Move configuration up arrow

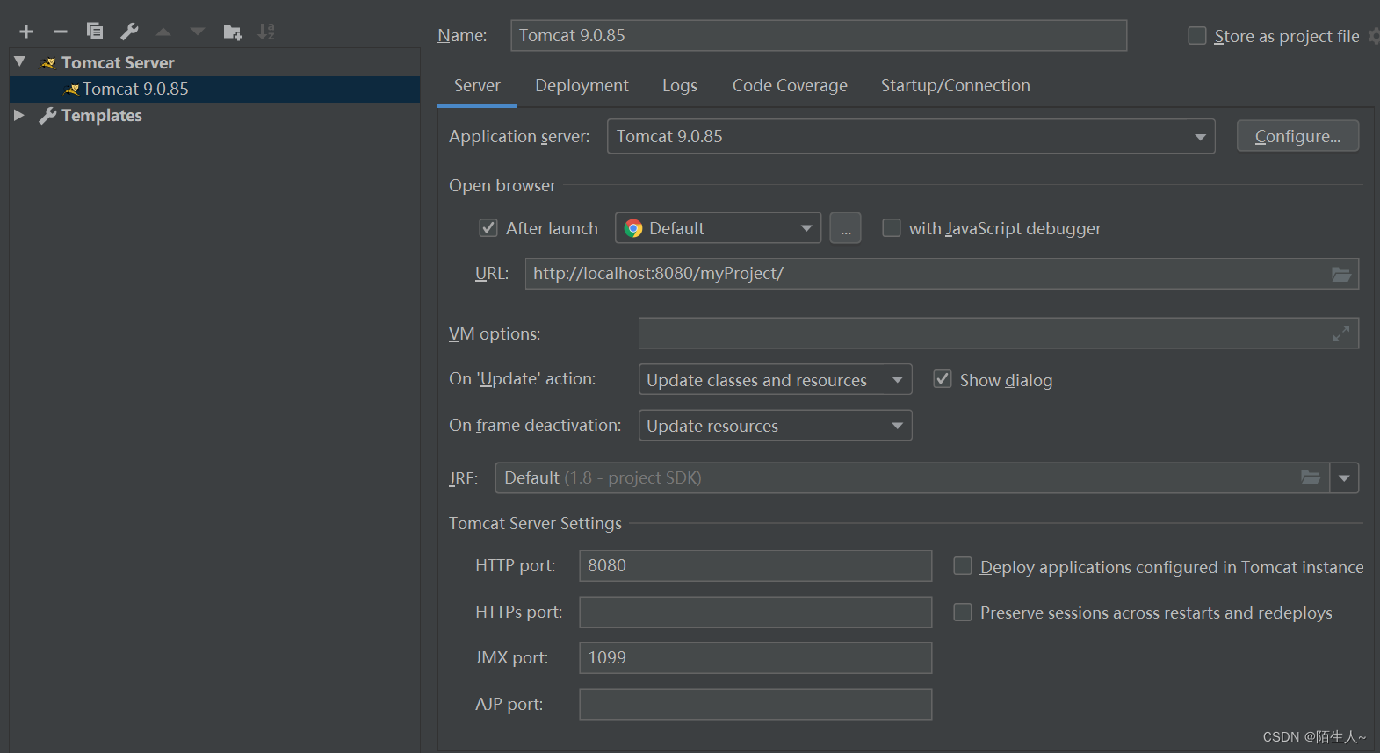163,32
